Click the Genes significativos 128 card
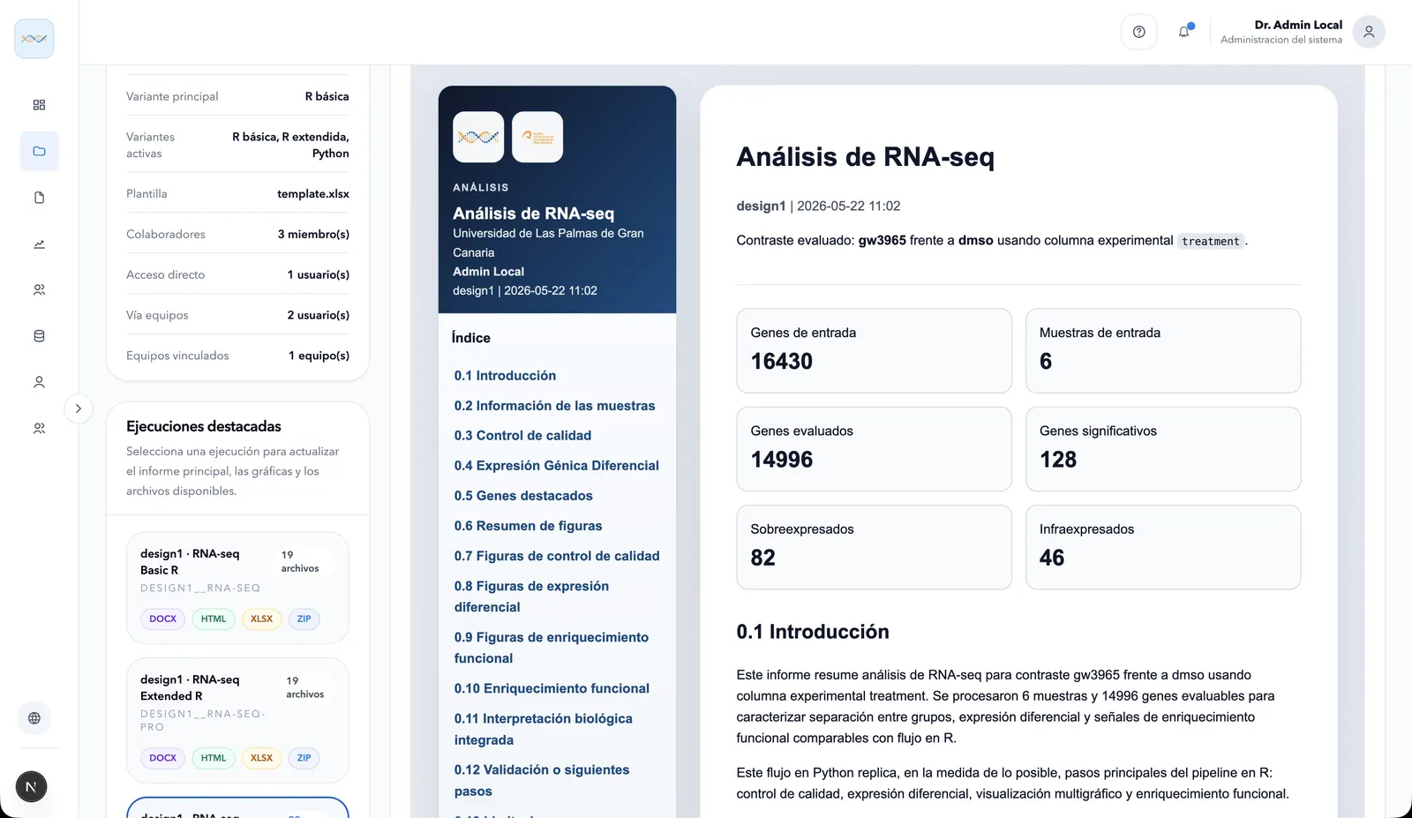This screenshot has width=1412, height=818. click(1163, 449)
